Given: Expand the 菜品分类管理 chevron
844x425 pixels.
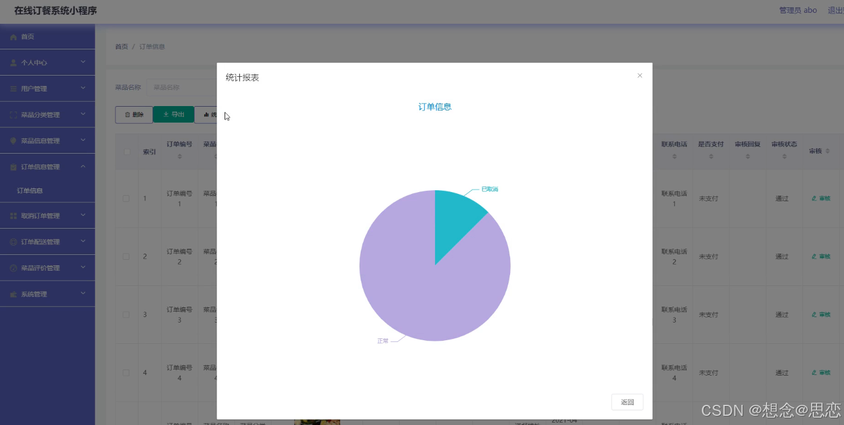Looking at the screenshot, I should click(83, 114).
